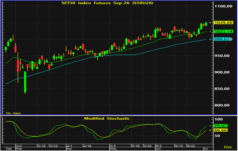Image resolution: width=238 pixels, height=151 pixels.
Task: Click the 4/1 date marker
Action: [x=69, y=146]
